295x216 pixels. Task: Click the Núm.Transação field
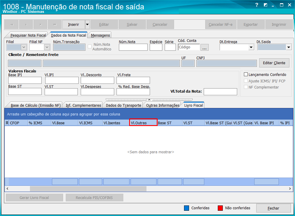pos(69,47)
